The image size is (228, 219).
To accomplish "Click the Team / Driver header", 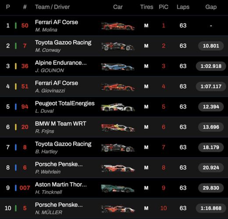I will pyautogui.click(x=53, y=7).
